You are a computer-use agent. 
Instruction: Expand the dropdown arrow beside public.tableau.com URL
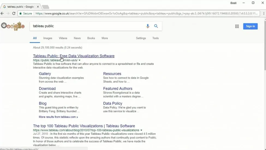[80, 60]
